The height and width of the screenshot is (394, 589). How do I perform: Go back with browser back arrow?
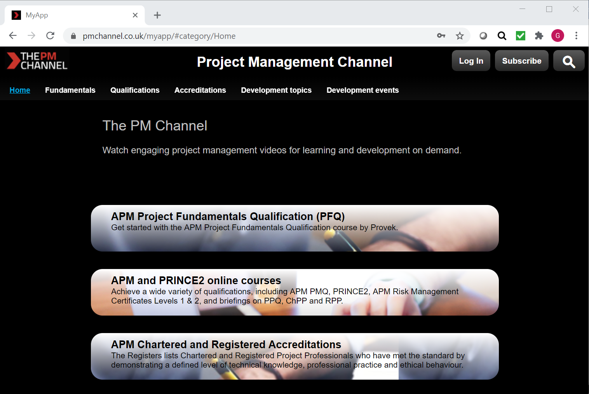13,36
